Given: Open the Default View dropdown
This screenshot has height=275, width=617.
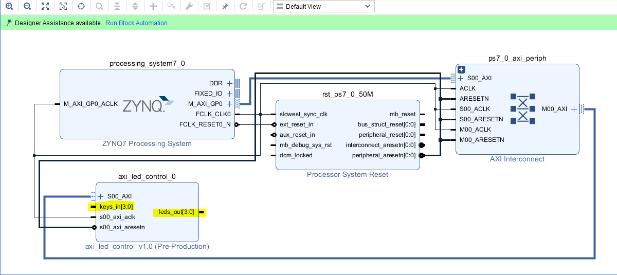Looking at the screenshot, I should click(323, 6).
